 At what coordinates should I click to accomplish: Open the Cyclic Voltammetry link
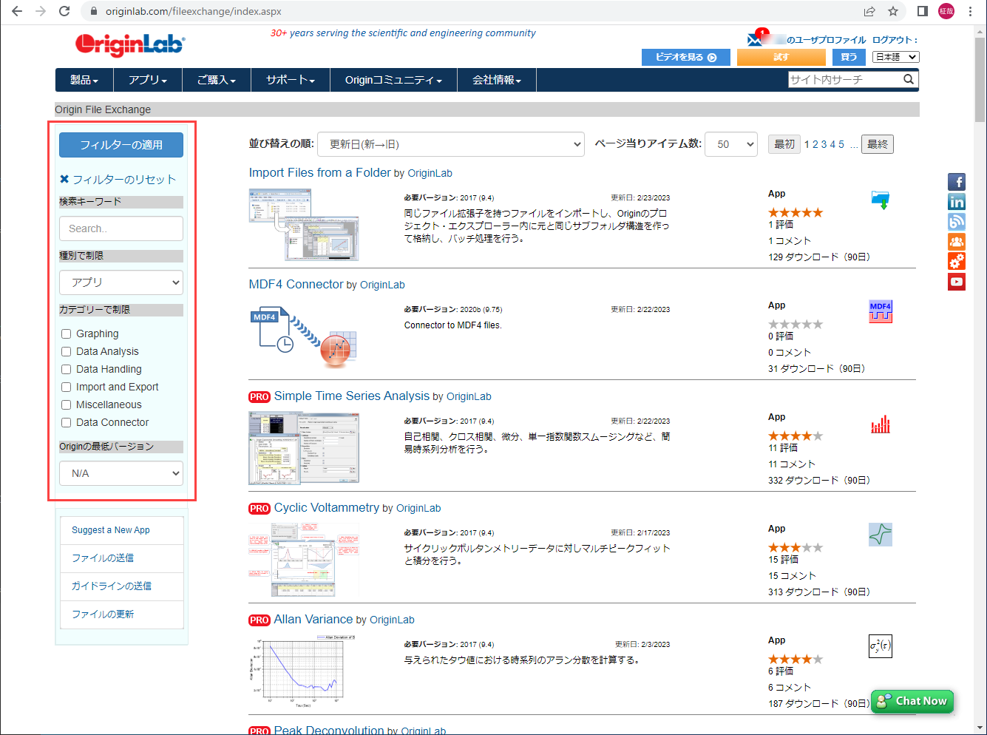pos(326,507)
